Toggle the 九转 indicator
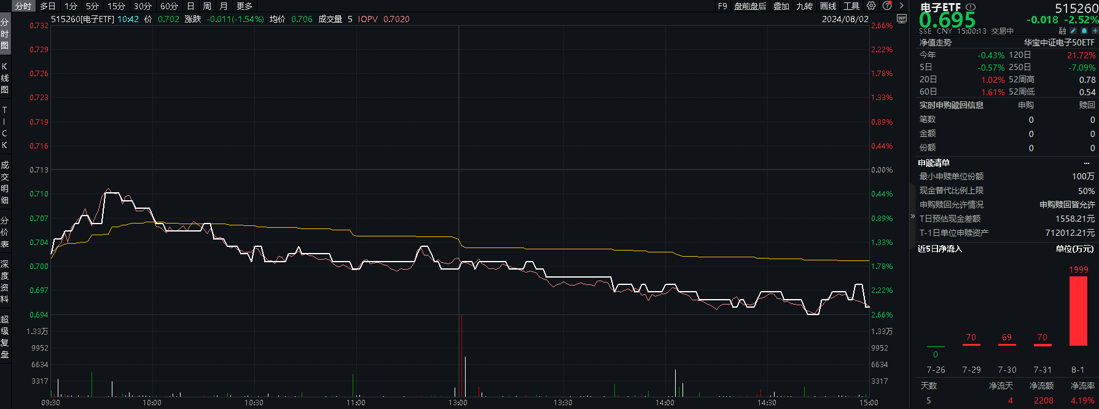 click(x=805, y=6)
